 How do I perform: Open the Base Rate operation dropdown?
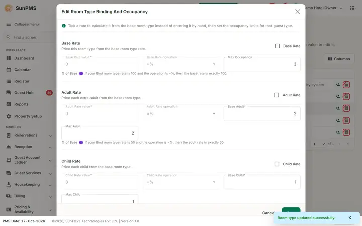181,64
